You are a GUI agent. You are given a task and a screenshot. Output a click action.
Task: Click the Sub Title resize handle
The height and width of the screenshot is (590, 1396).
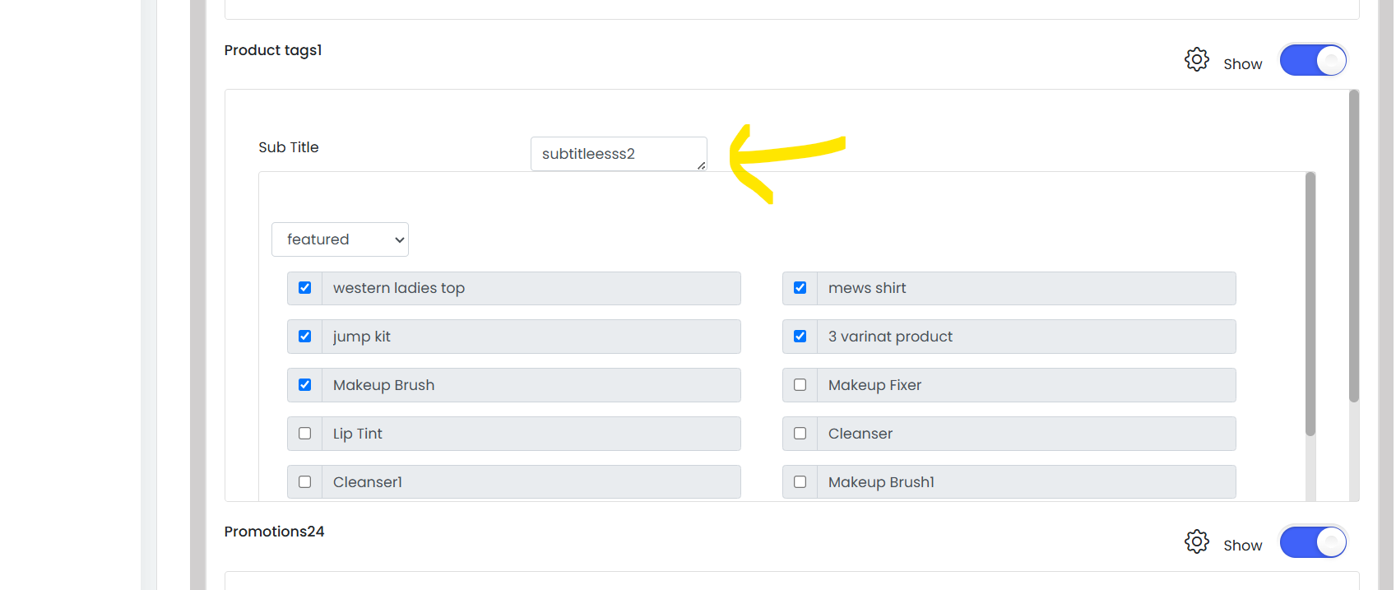point(702,165)
